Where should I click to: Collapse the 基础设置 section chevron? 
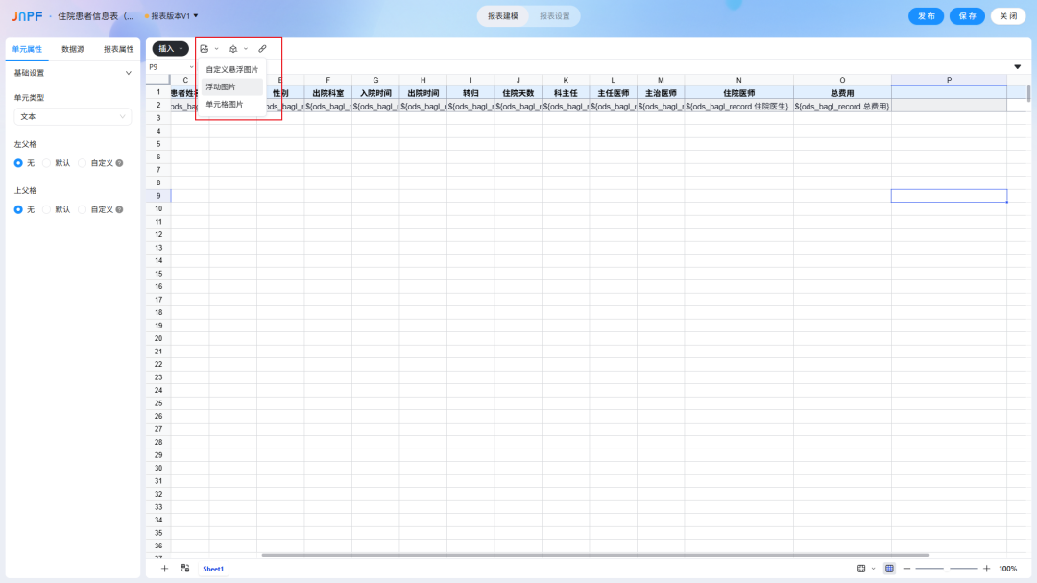pyautogui.click(x=129, y=73)
